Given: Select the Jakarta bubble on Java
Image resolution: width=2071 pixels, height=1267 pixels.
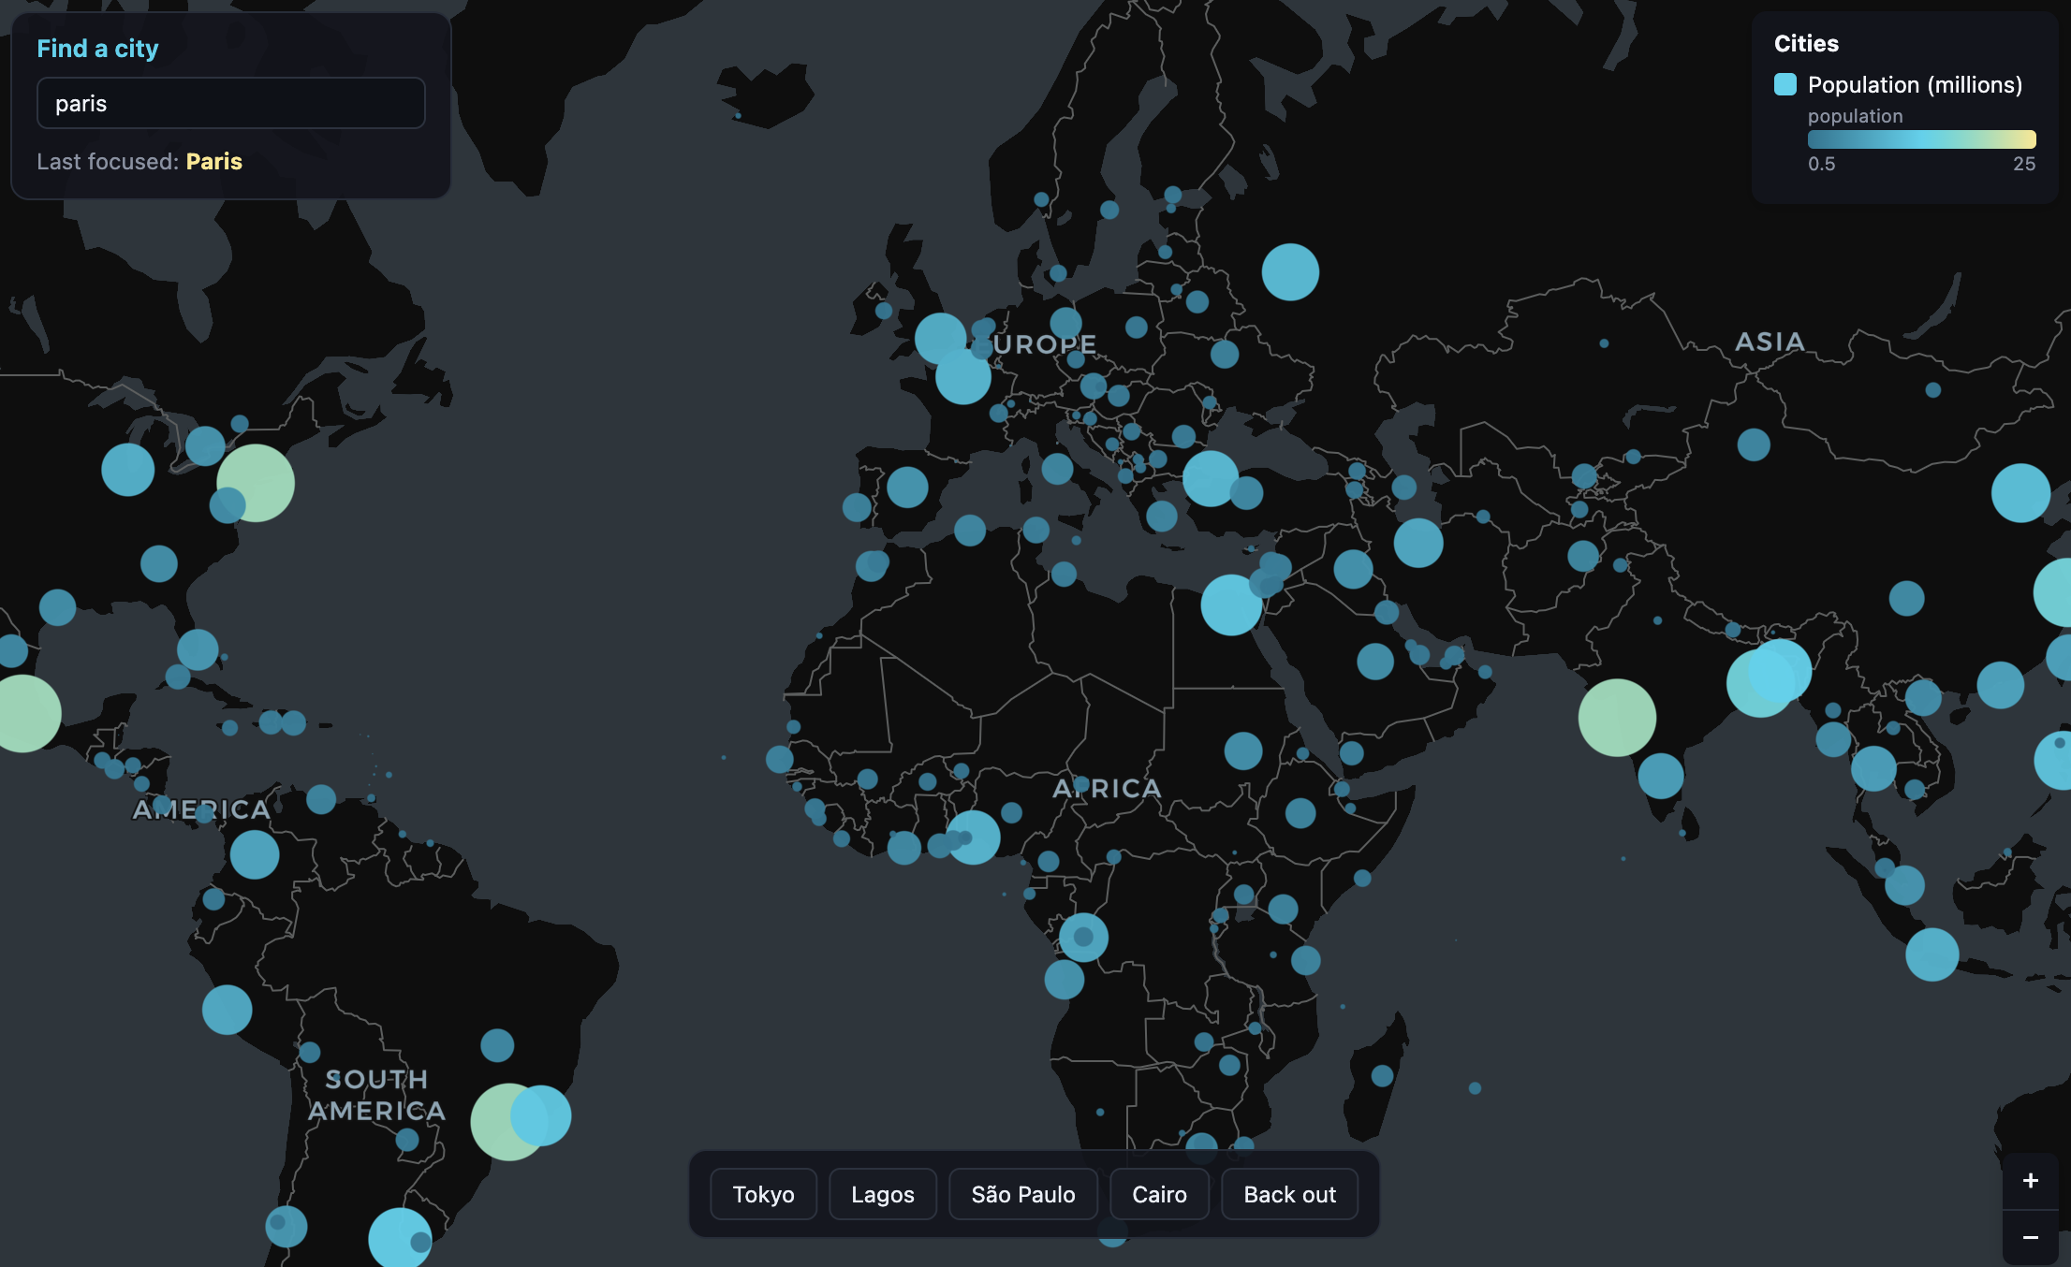Looking at the screenshot, I should point(1931,954).
